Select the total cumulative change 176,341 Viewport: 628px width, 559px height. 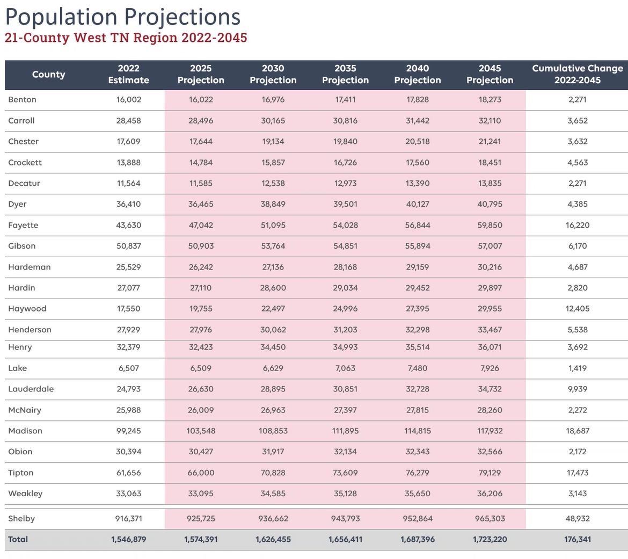tap(577, 539)
